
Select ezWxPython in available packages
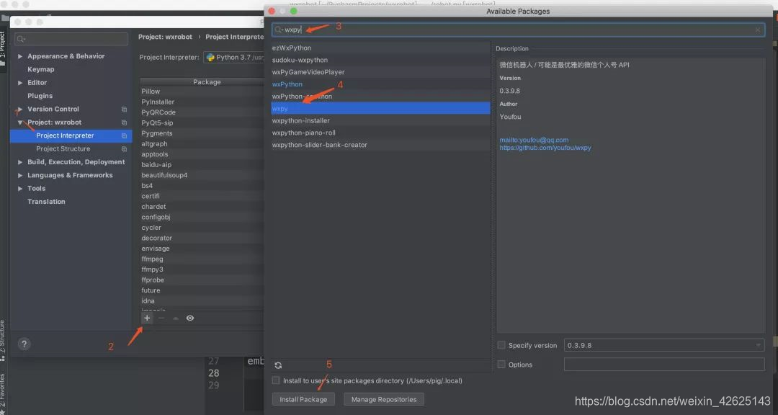coord(380,48)
